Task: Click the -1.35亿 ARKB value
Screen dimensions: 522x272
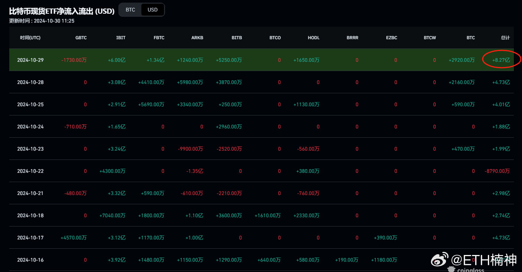Action: [195, 171]
